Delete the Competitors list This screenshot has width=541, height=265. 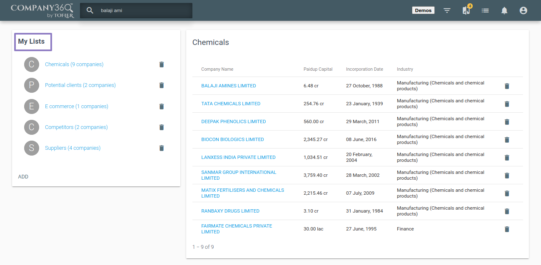[162, 127]
